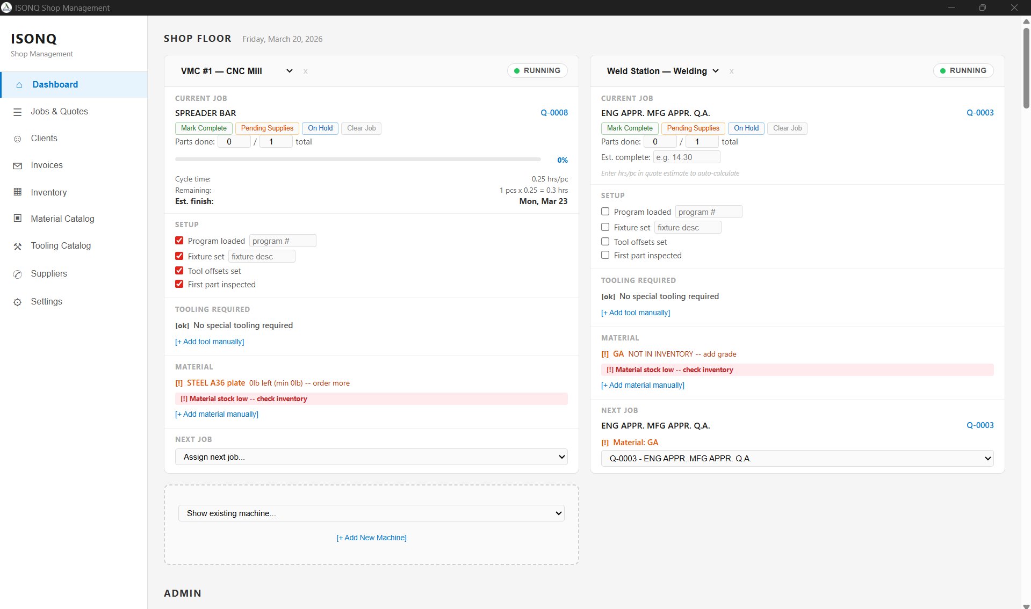
Task: Click the Settings gear icon
Action: pyautogui.click(x=18, y=302)
